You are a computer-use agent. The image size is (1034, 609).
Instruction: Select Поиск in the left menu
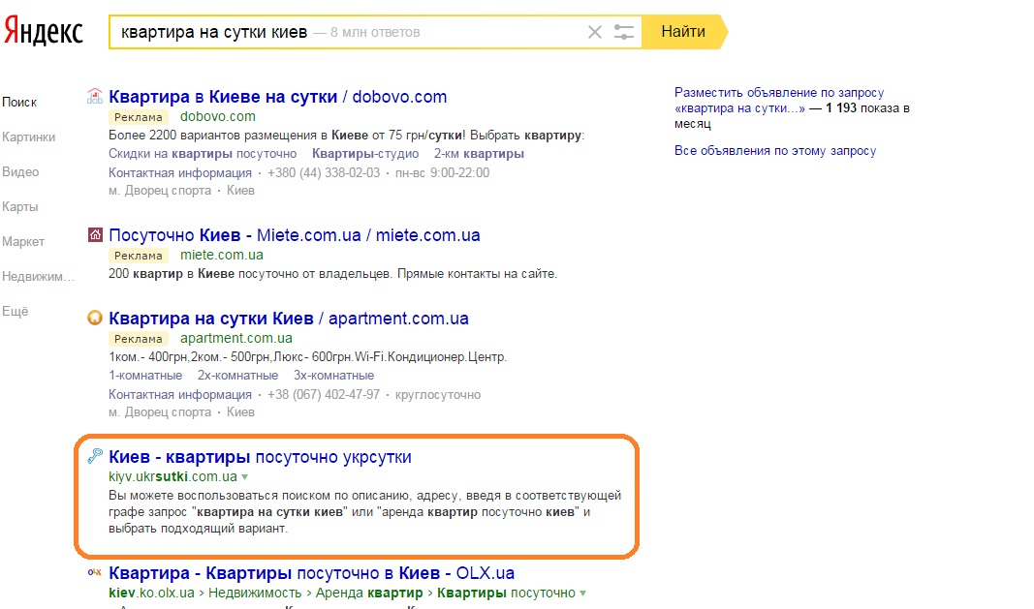pyautogui.click(x=19, y=103)
